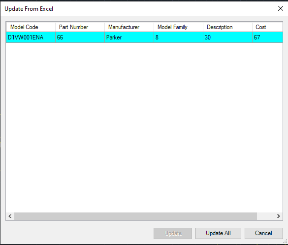Click the Model Family column header
Image resolution: width=288 pixels, height=245 pixels.
178,27
